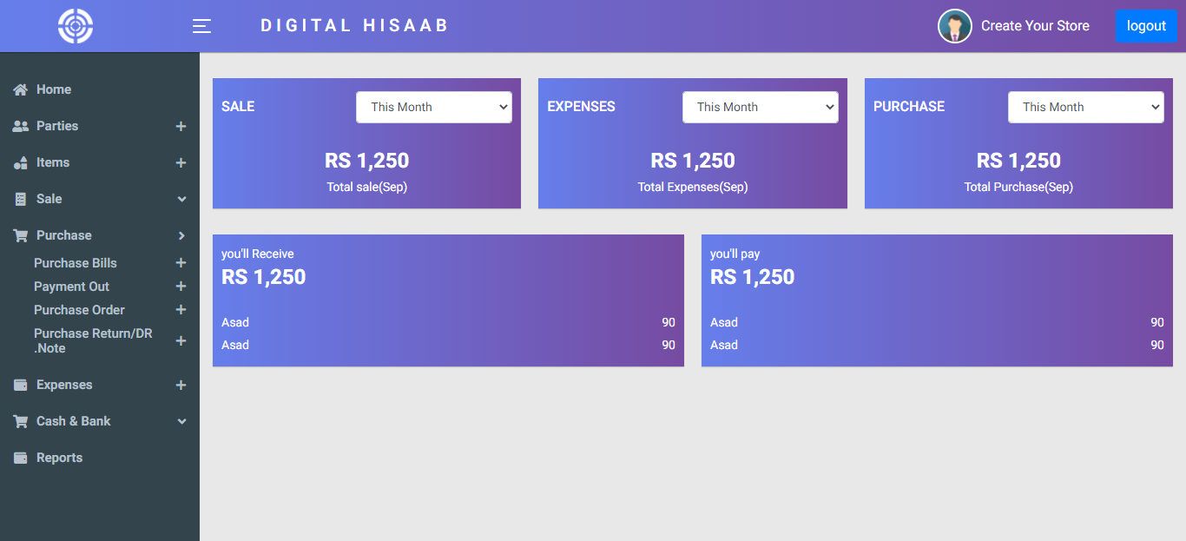Click the plus next to Expenses

[x=181, y=386]
